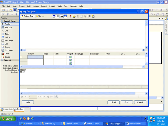Click diagram pane scroll down arrow
The height and width of the screenshot is (126, 168).
pyautogui.click(x=146, y=47)
